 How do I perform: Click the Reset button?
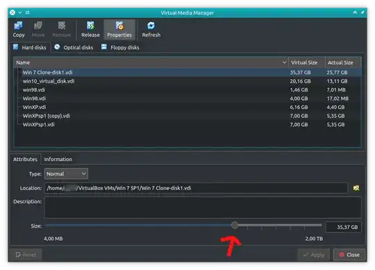[x=26, y=255]
